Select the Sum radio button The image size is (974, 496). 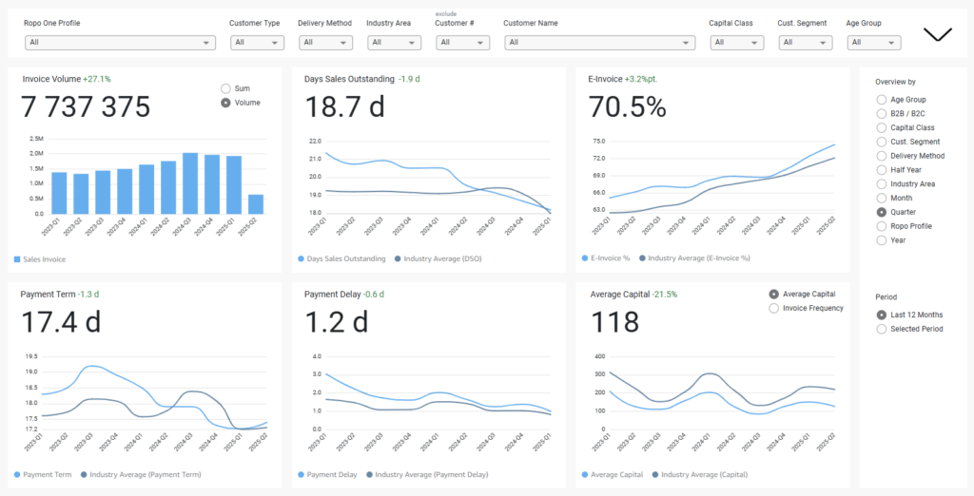(225, 88)
